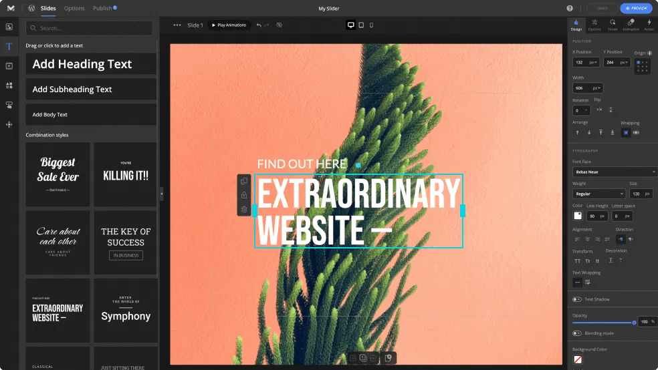658x370 pixels.
Task: Open the Bebas Neue font face dropdown
Action: pyautogui.click(x=615, y=172)
